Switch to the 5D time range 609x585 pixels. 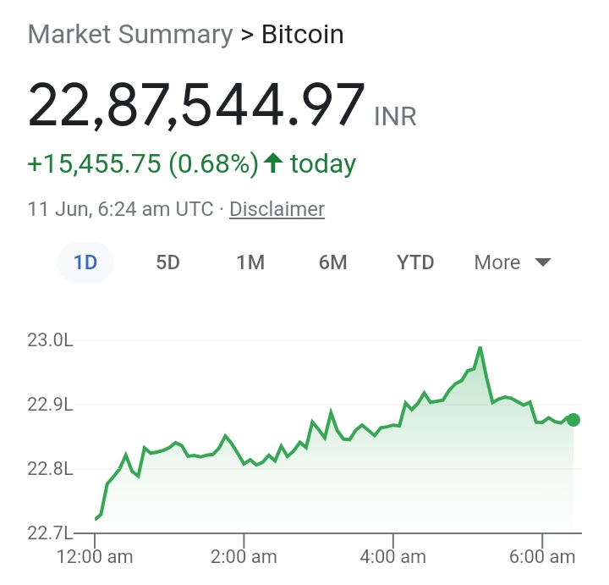pos(168,262)
